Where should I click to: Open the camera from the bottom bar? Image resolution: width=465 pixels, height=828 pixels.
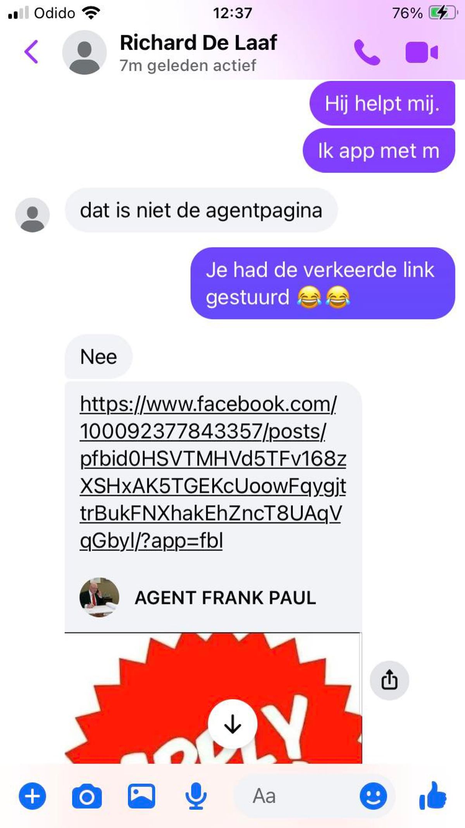coord(87,796)
